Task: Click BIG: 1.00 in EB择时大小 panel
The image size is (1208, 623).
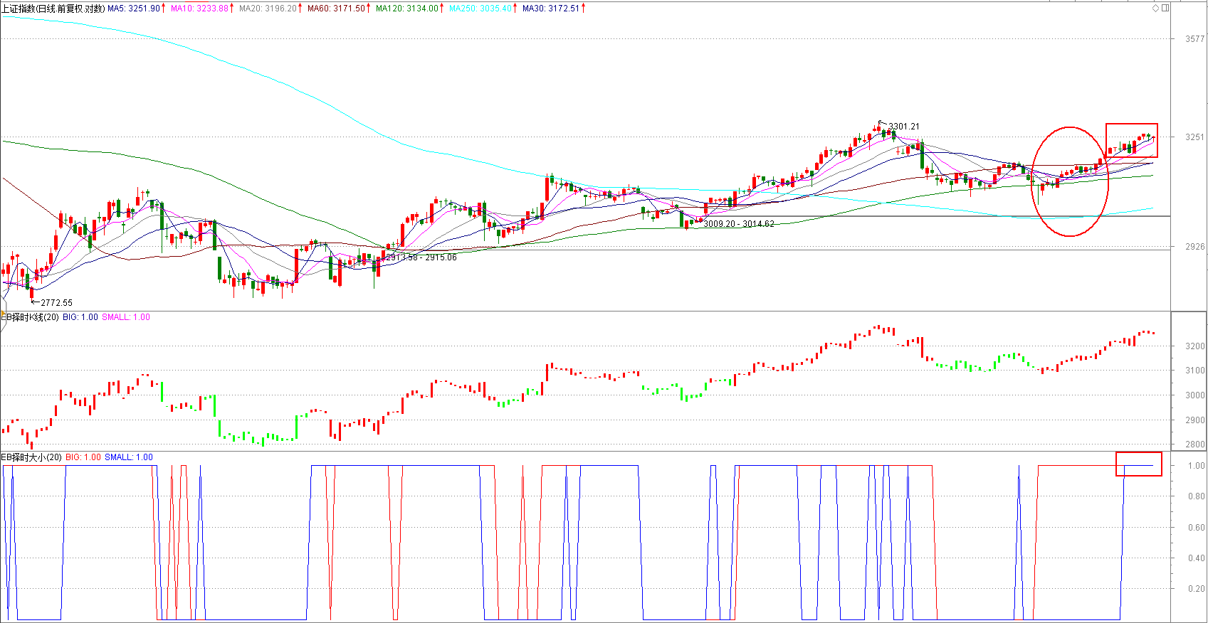Action: (x=83, y=457)
